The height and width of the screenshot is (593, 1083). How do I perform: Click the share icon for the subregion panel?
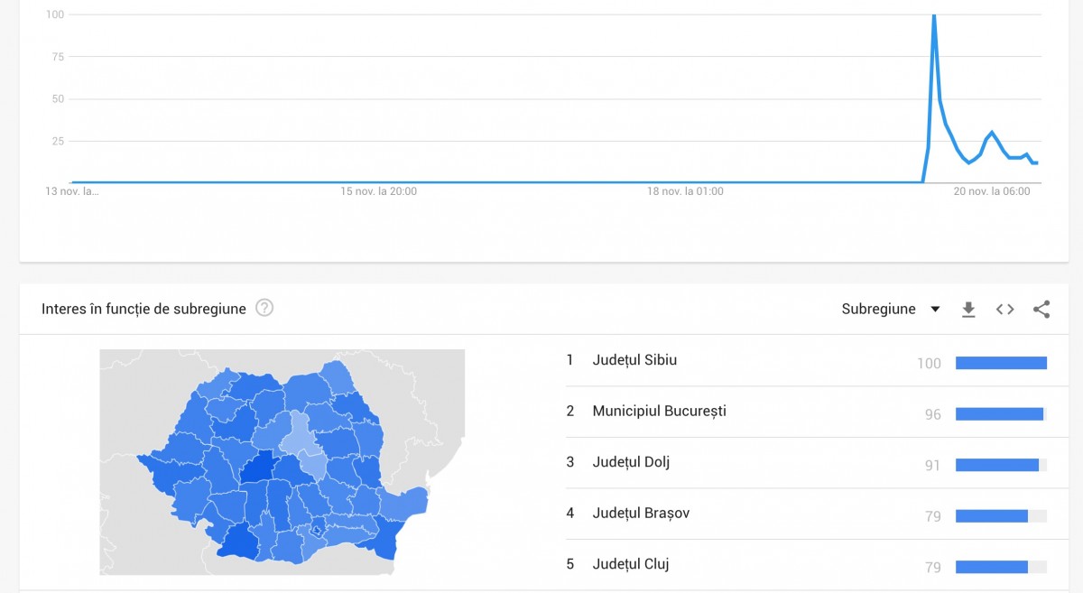click(x=1041, y=309)
